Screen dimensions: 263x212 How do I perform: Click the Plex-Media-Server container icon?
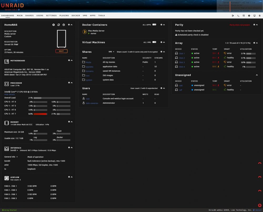[x=84, y=32]
